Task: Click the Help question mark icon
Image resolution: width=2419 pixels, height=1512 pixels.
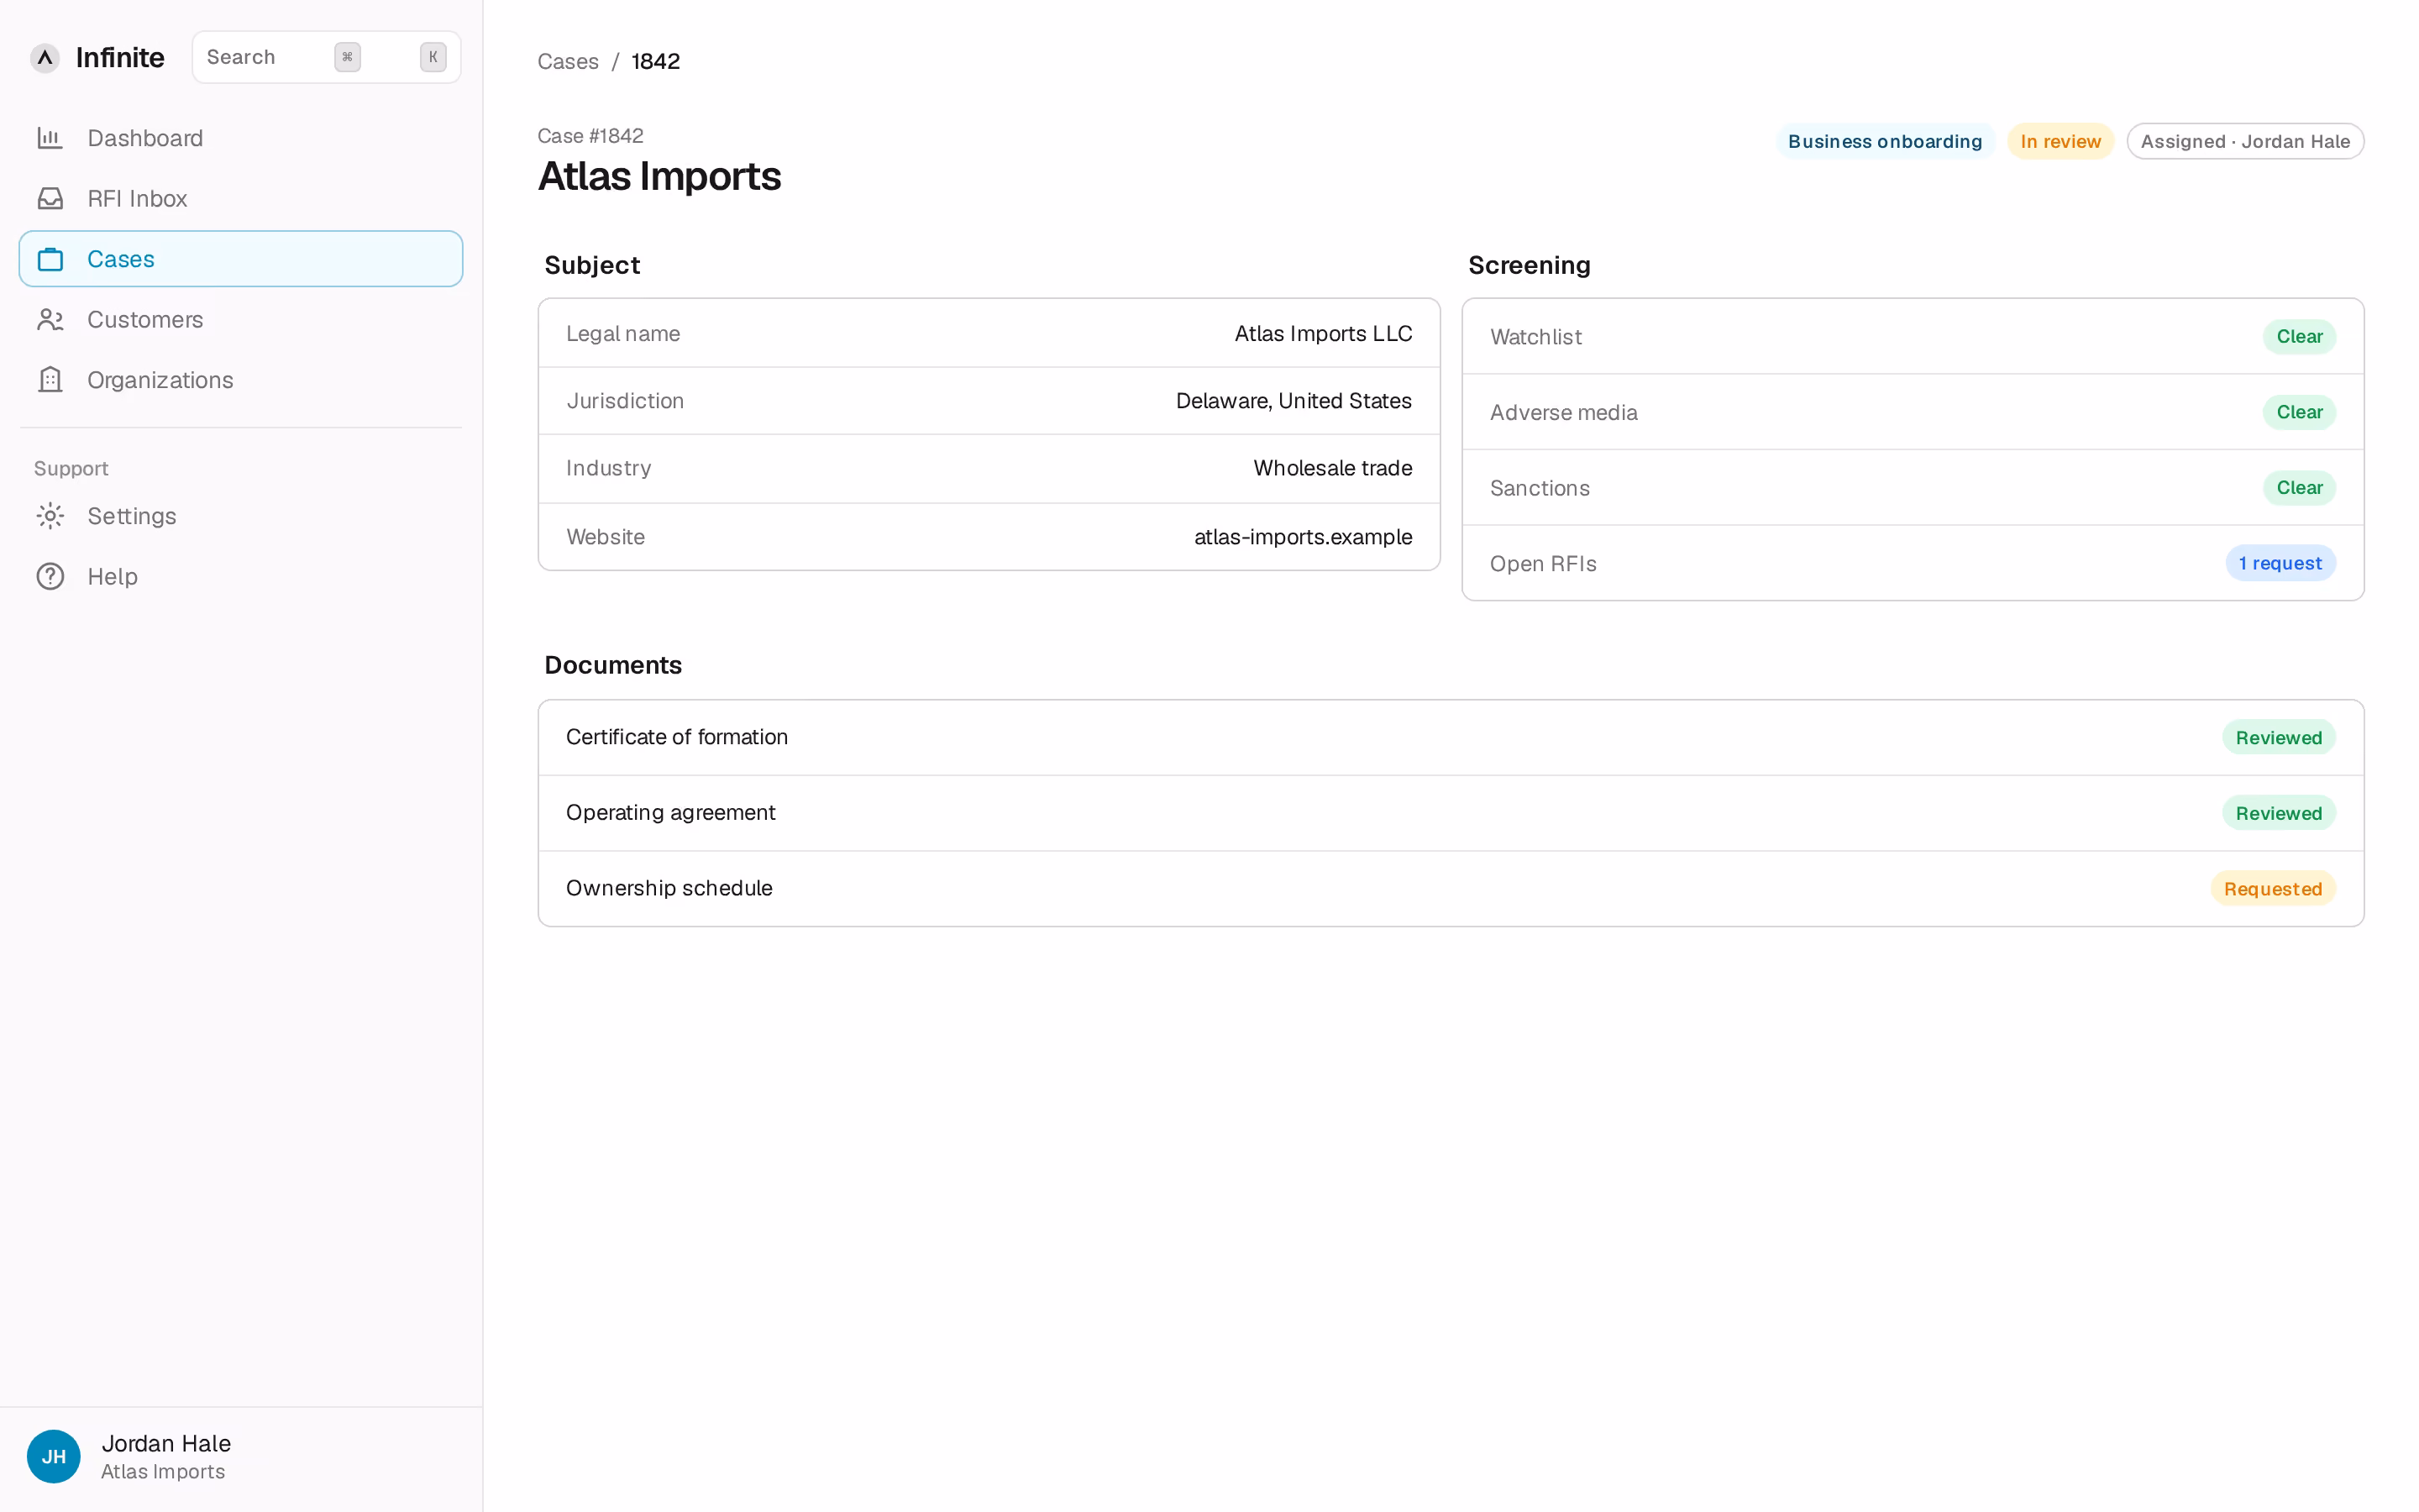Action: pyautogui.click(x=50, y=577)
